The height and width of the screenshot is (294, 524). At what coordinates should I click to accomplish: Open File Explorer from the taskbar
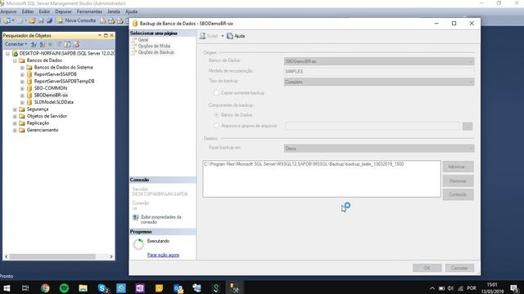pyautogui.click(x=84, y=288)
